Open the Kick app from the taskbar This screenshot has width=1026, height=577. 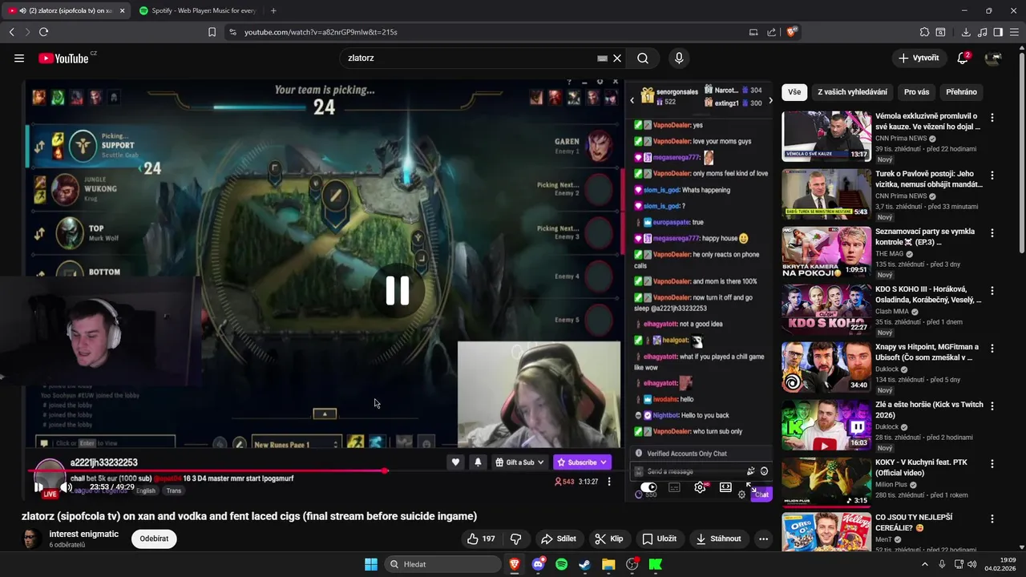pyautogui.click(x=656, y=564)
